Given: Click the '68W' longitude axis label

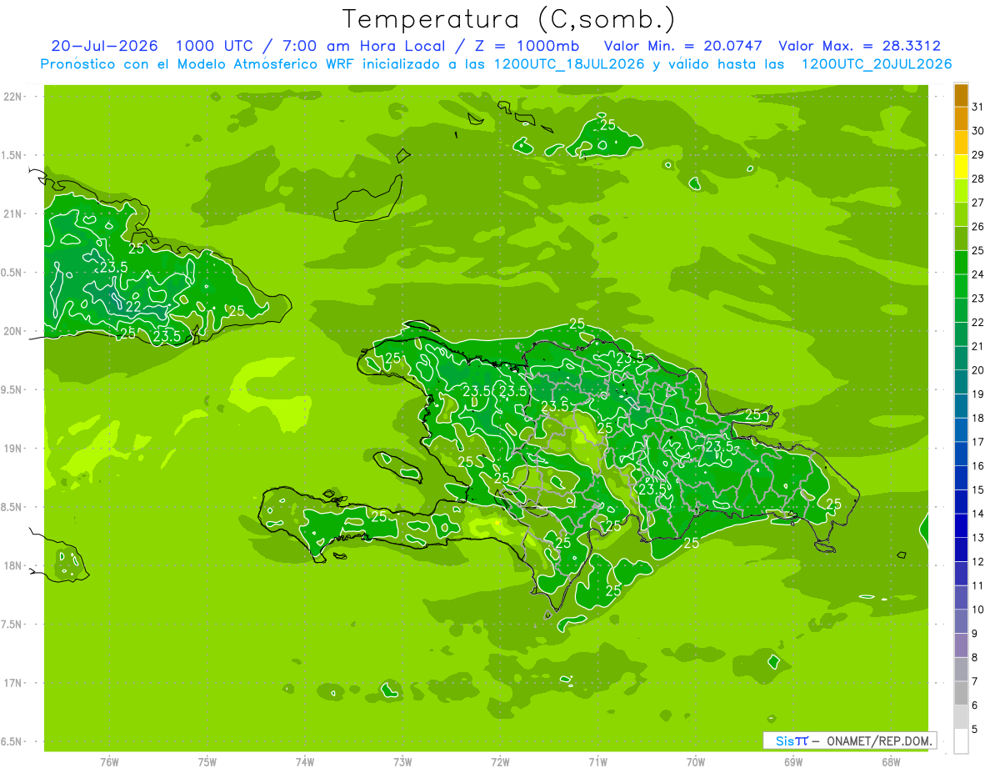Looking at the screenshot, I should tap(891, 762).
